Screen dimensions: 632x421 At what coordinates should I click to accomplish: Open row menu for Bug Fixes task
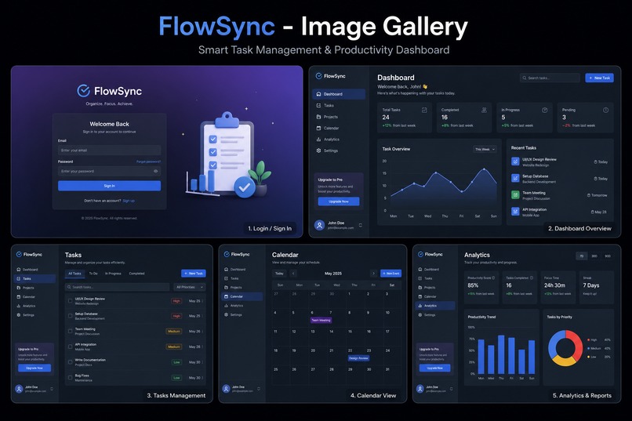pyautogui.click(x=202, y=378)
